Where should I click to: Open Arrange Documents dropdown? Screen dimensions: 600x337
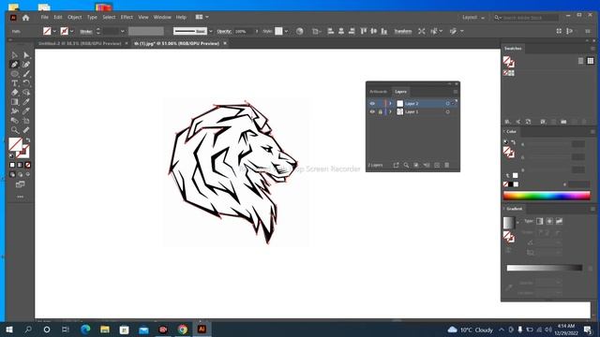coord(202,17)
